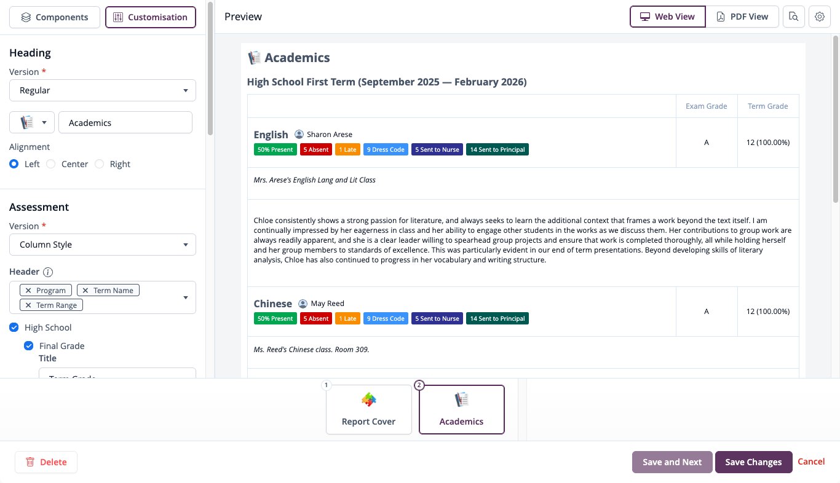
Task: Open Assessment Version Column Style dropdown
Action: pos(103,245)
